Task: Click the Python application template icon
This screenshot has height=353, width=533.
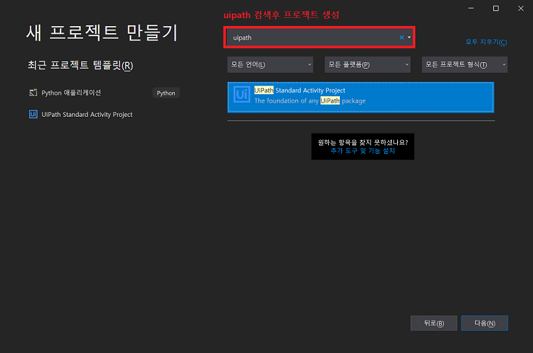Action: [33, 93]
